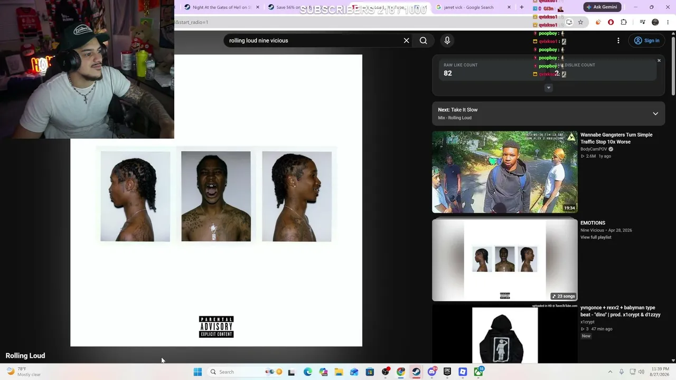This screenshot has width=676, height=380.
Task: Open Microsoft Store from the taskbar
Action: click(370, 372)
